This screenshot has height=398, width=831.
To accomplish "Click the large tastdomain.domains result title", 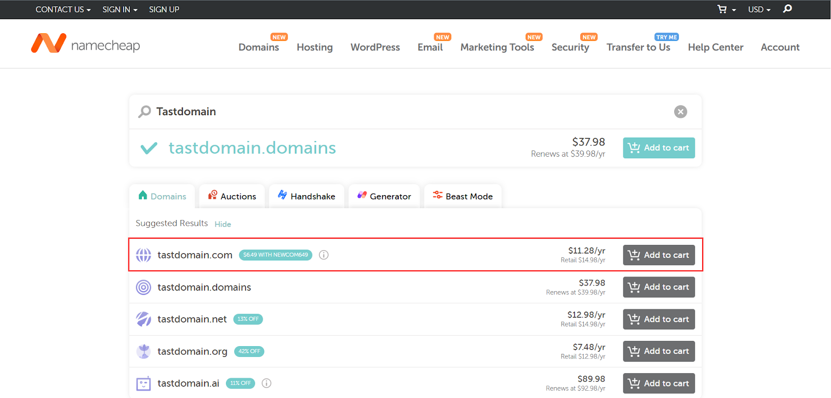I will [x=252, y=148].
